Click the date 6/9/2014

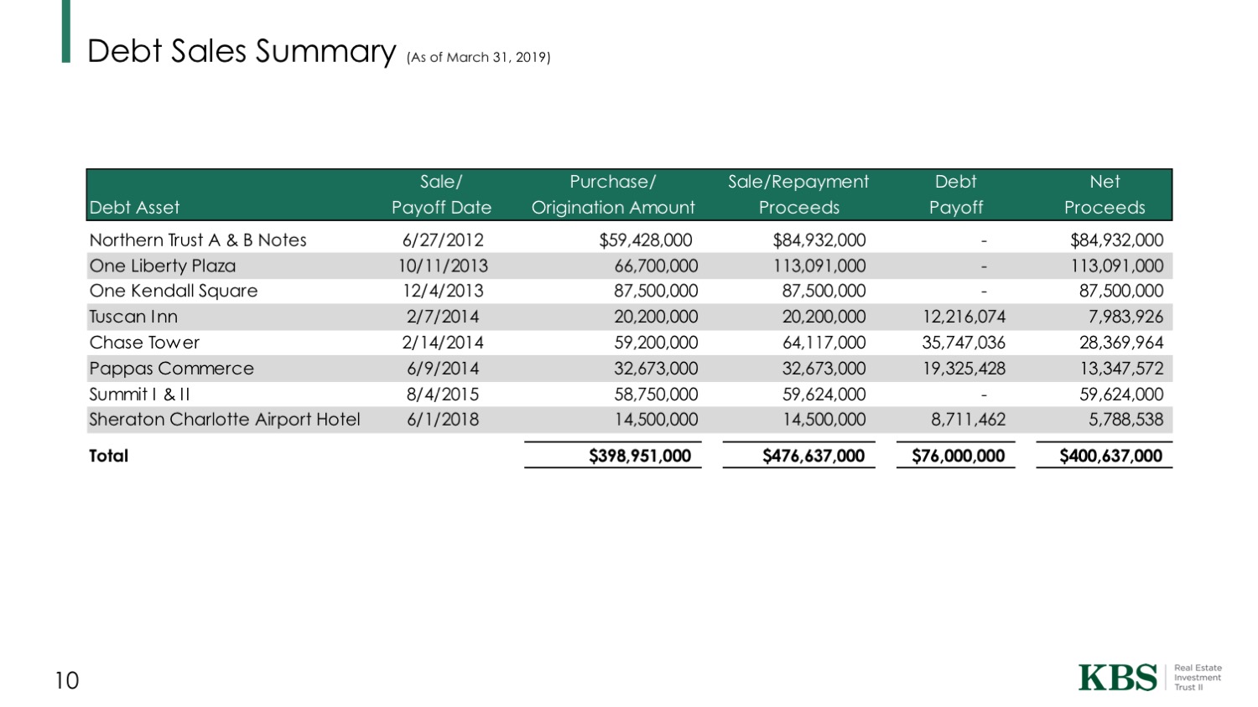[x=443, y=369]
